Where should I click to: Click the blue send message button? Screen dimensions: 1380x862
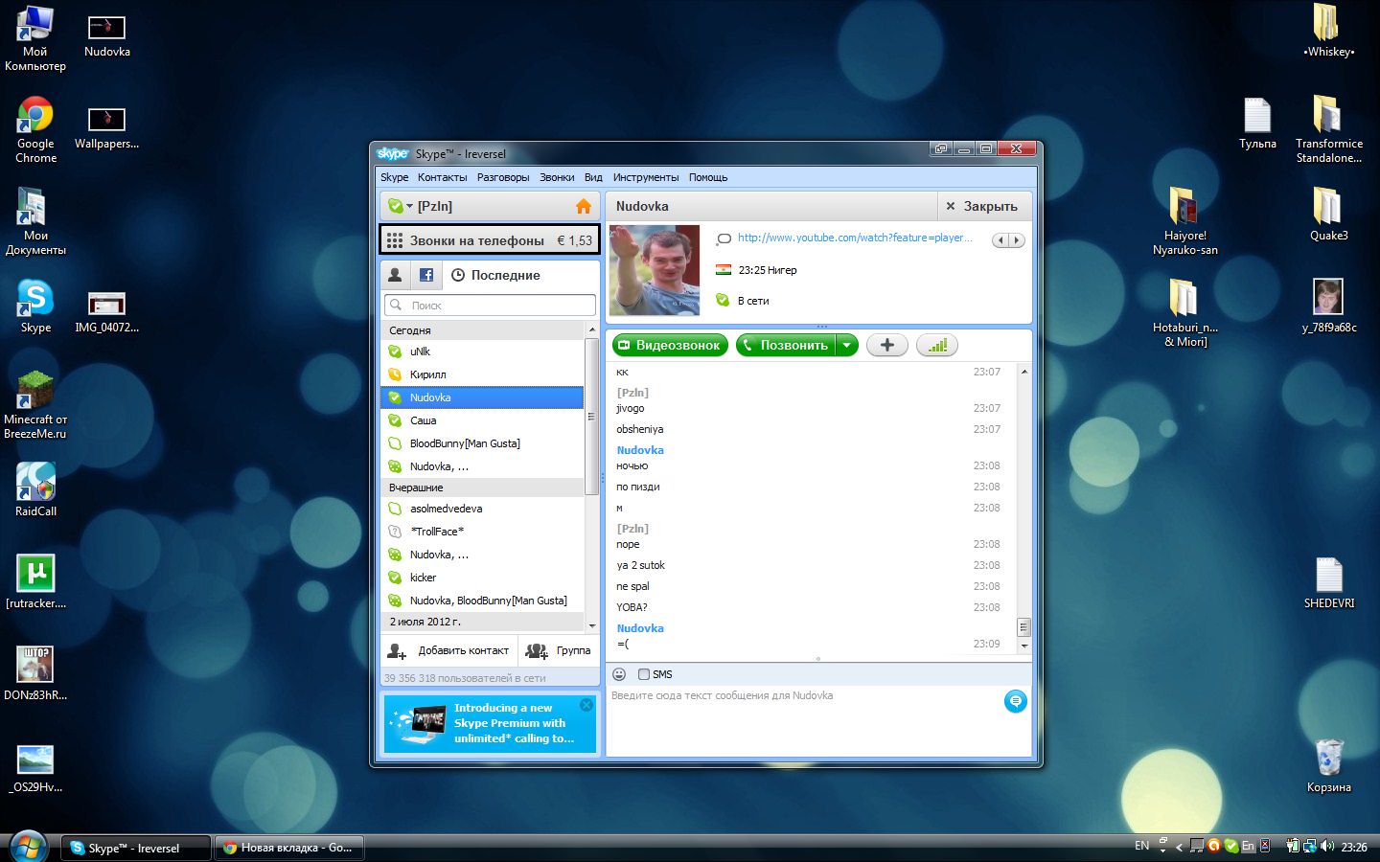tap(1015, 701)
